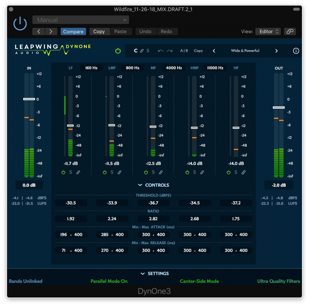Click the OUT gain fader handle
Viewport: 309px width, 306px height.
click(278, 108)
